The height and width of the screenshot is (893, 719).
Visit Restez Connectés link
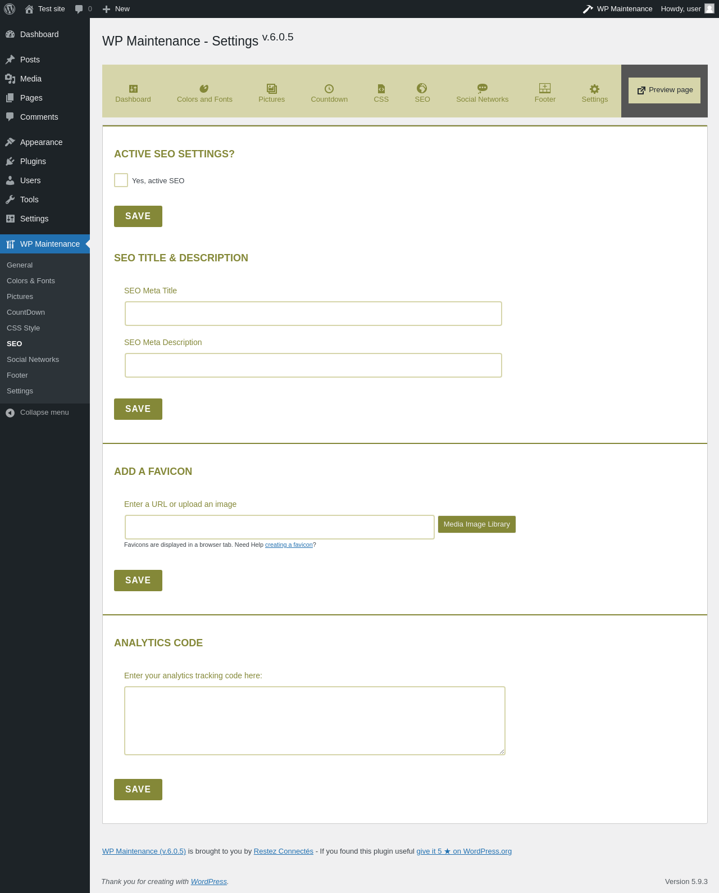tap(284, 851)
